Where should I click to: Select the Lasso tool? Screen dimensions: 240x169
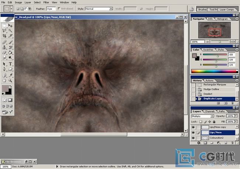point(4,31)
